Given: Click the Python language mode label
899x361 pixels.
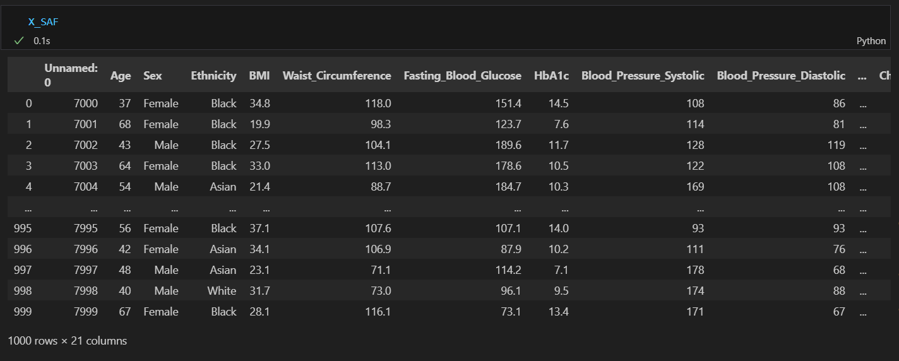Looking at the screenshot, I should coord(871,41).
